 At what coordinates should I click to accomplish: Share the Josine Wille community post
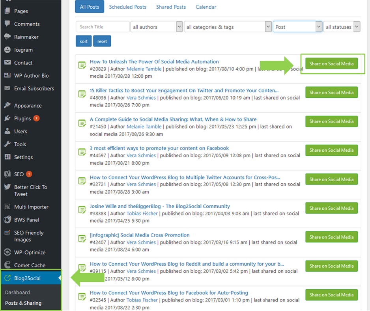[x=331, y=208]
